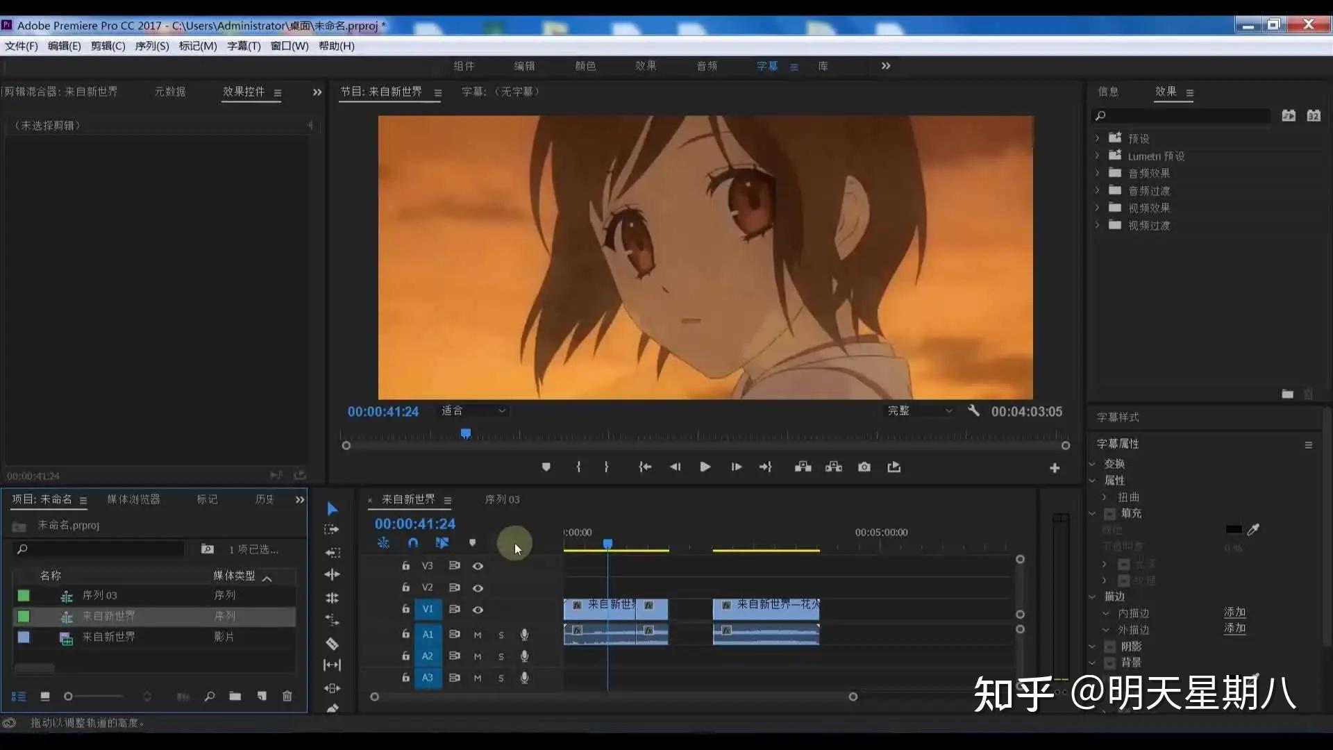The width and height of the screenshot is (1333, 750).
Task: Click 添加 next to 内描边
Action: pos(1234,612)
